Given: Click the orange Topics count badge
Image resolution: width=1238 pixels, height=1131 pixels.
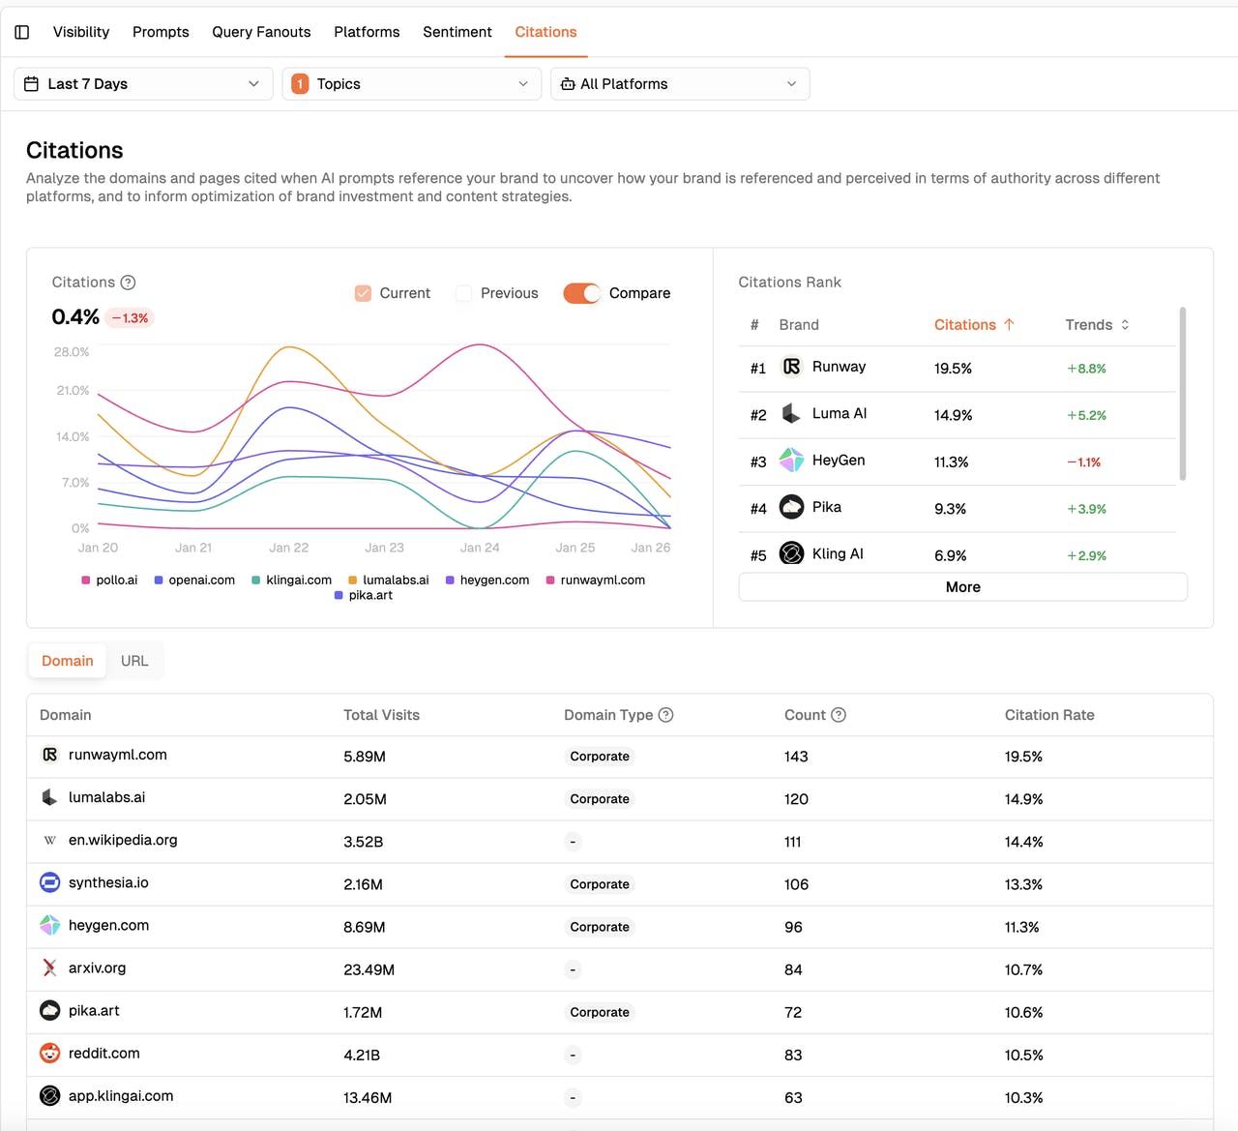Looking at the screenshot, I should (x=300, y=84).
